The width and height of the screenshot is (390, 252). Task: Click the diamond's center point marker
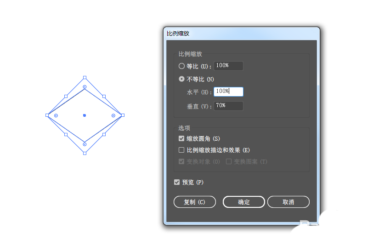(85, 115)
